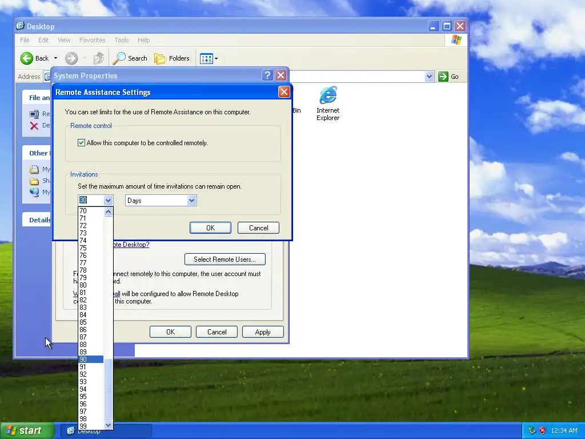Select 96 in the number list
Viewport: 585px width, 439px height.
coord(91,404)
